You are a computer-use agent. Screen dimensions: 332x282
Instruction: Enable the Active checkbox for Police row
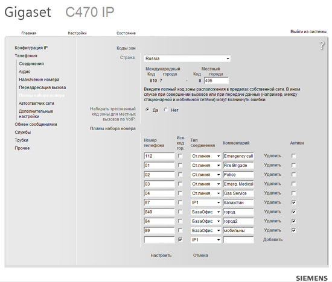click(x=294, y=175)
